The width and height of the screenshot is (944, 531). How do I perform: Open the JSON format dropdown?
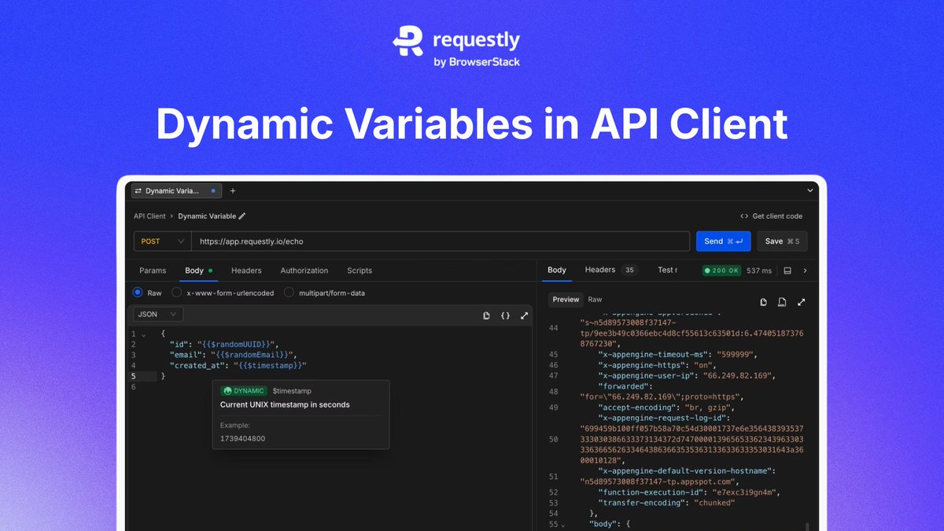[157, 314]
